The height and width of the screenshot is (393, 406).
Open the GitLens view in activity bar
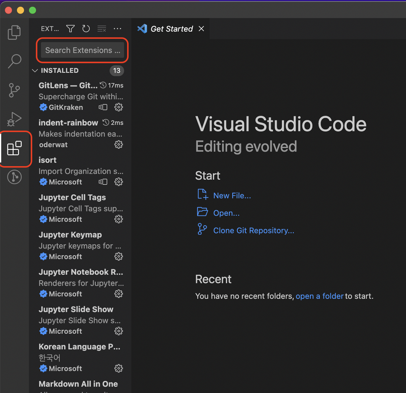pos(14,177)
